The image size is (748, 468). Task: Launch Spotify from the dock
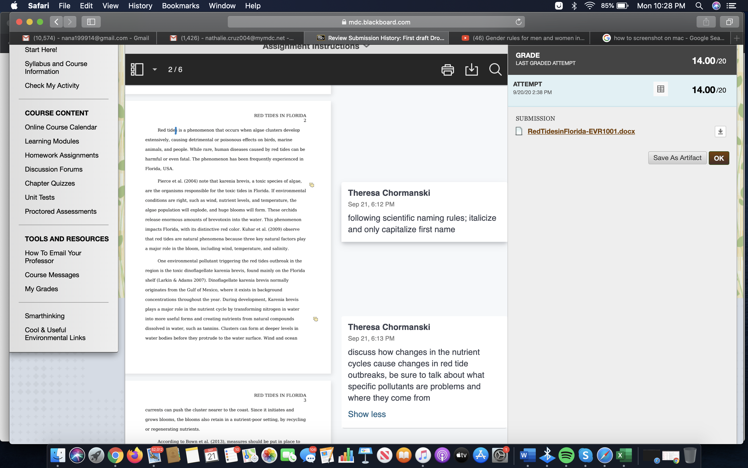[566, 455]
